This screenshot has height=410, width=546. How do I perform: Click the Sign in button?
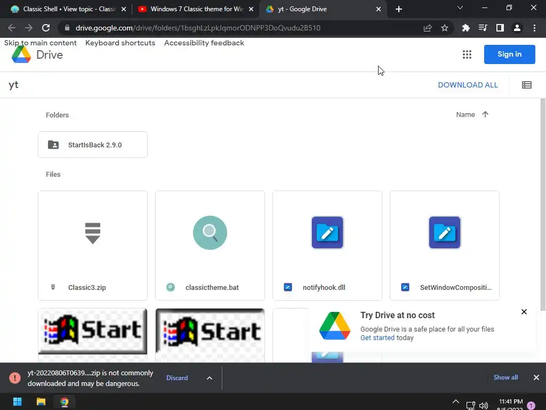(x=509, y=54)
